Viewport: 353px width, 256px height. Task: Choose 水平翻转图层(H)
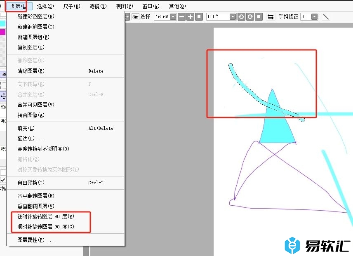[x=66, y=196]
